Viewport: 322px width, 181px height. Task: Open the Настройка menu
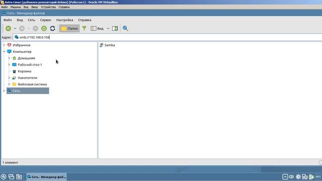tap(65, 20)
